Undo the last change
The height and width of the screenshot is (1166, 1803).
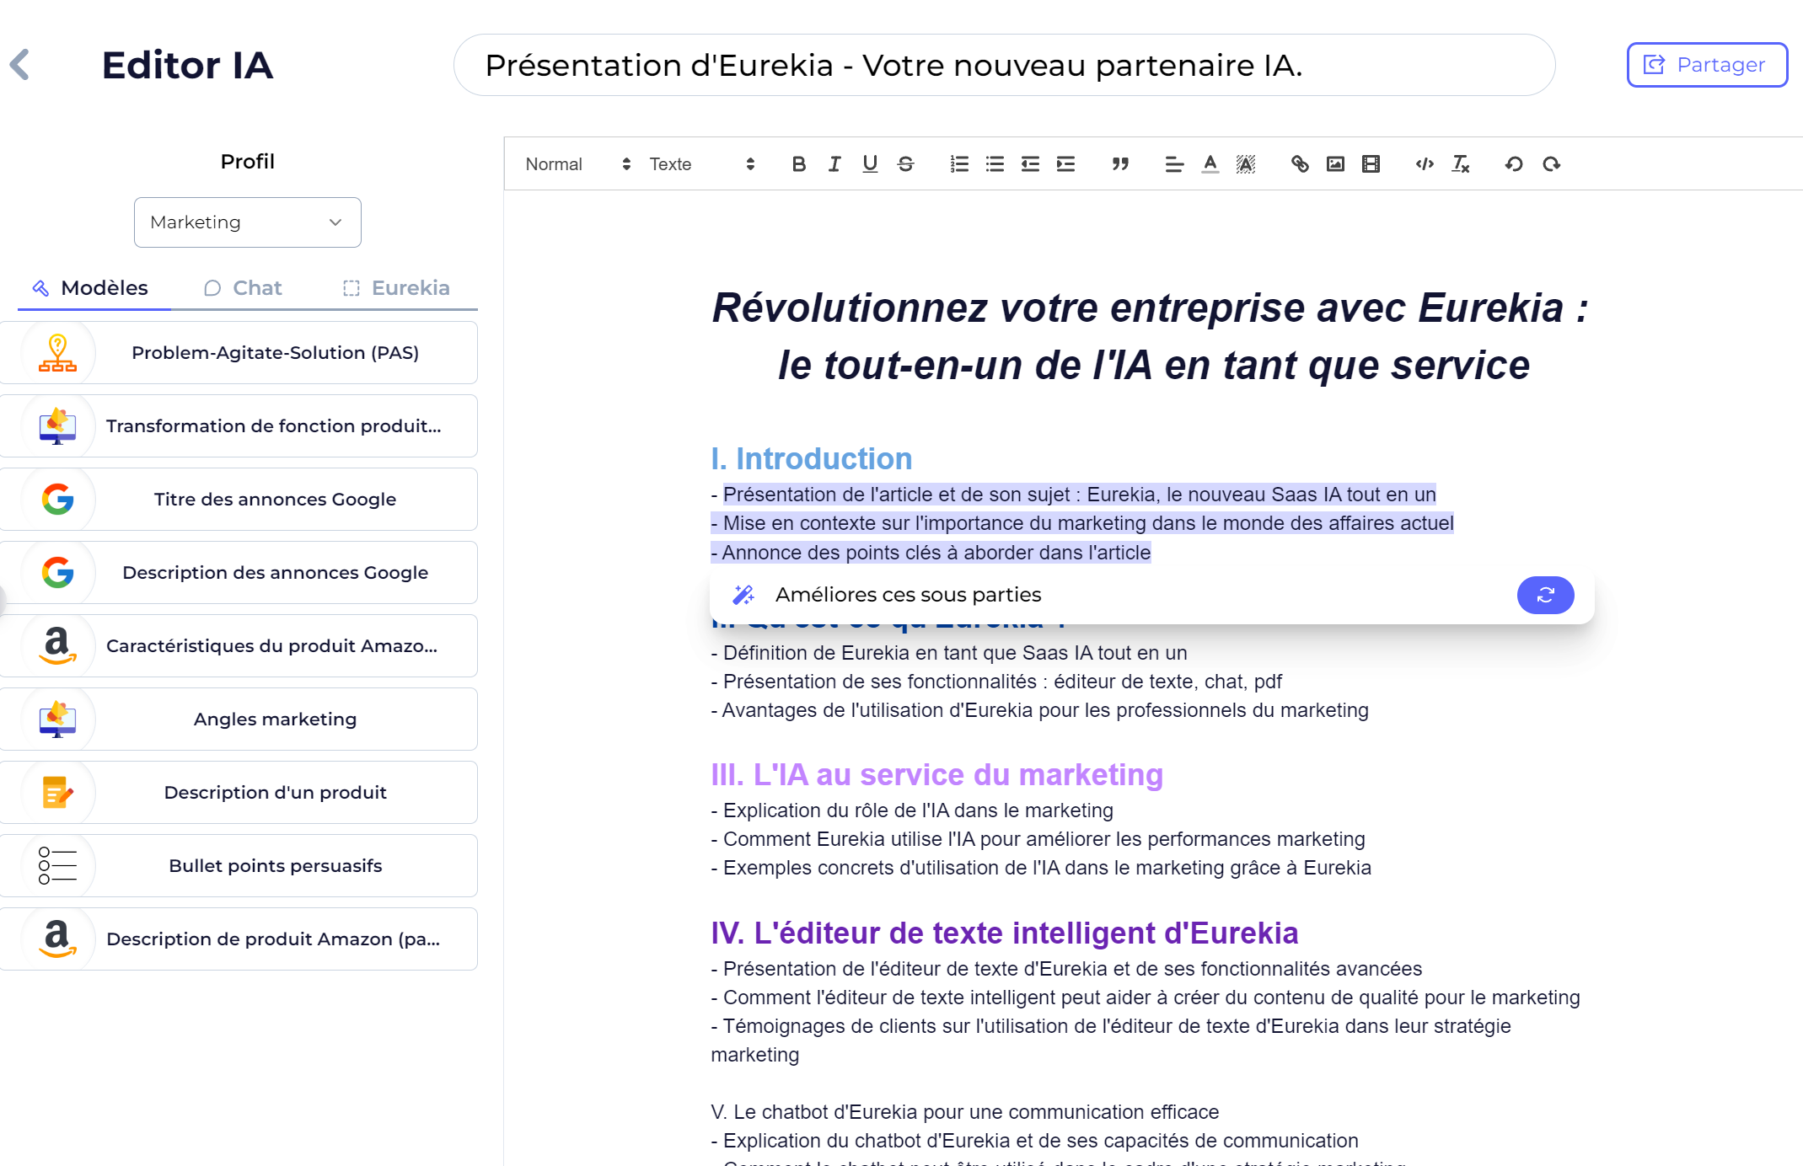click(1513, 164)
